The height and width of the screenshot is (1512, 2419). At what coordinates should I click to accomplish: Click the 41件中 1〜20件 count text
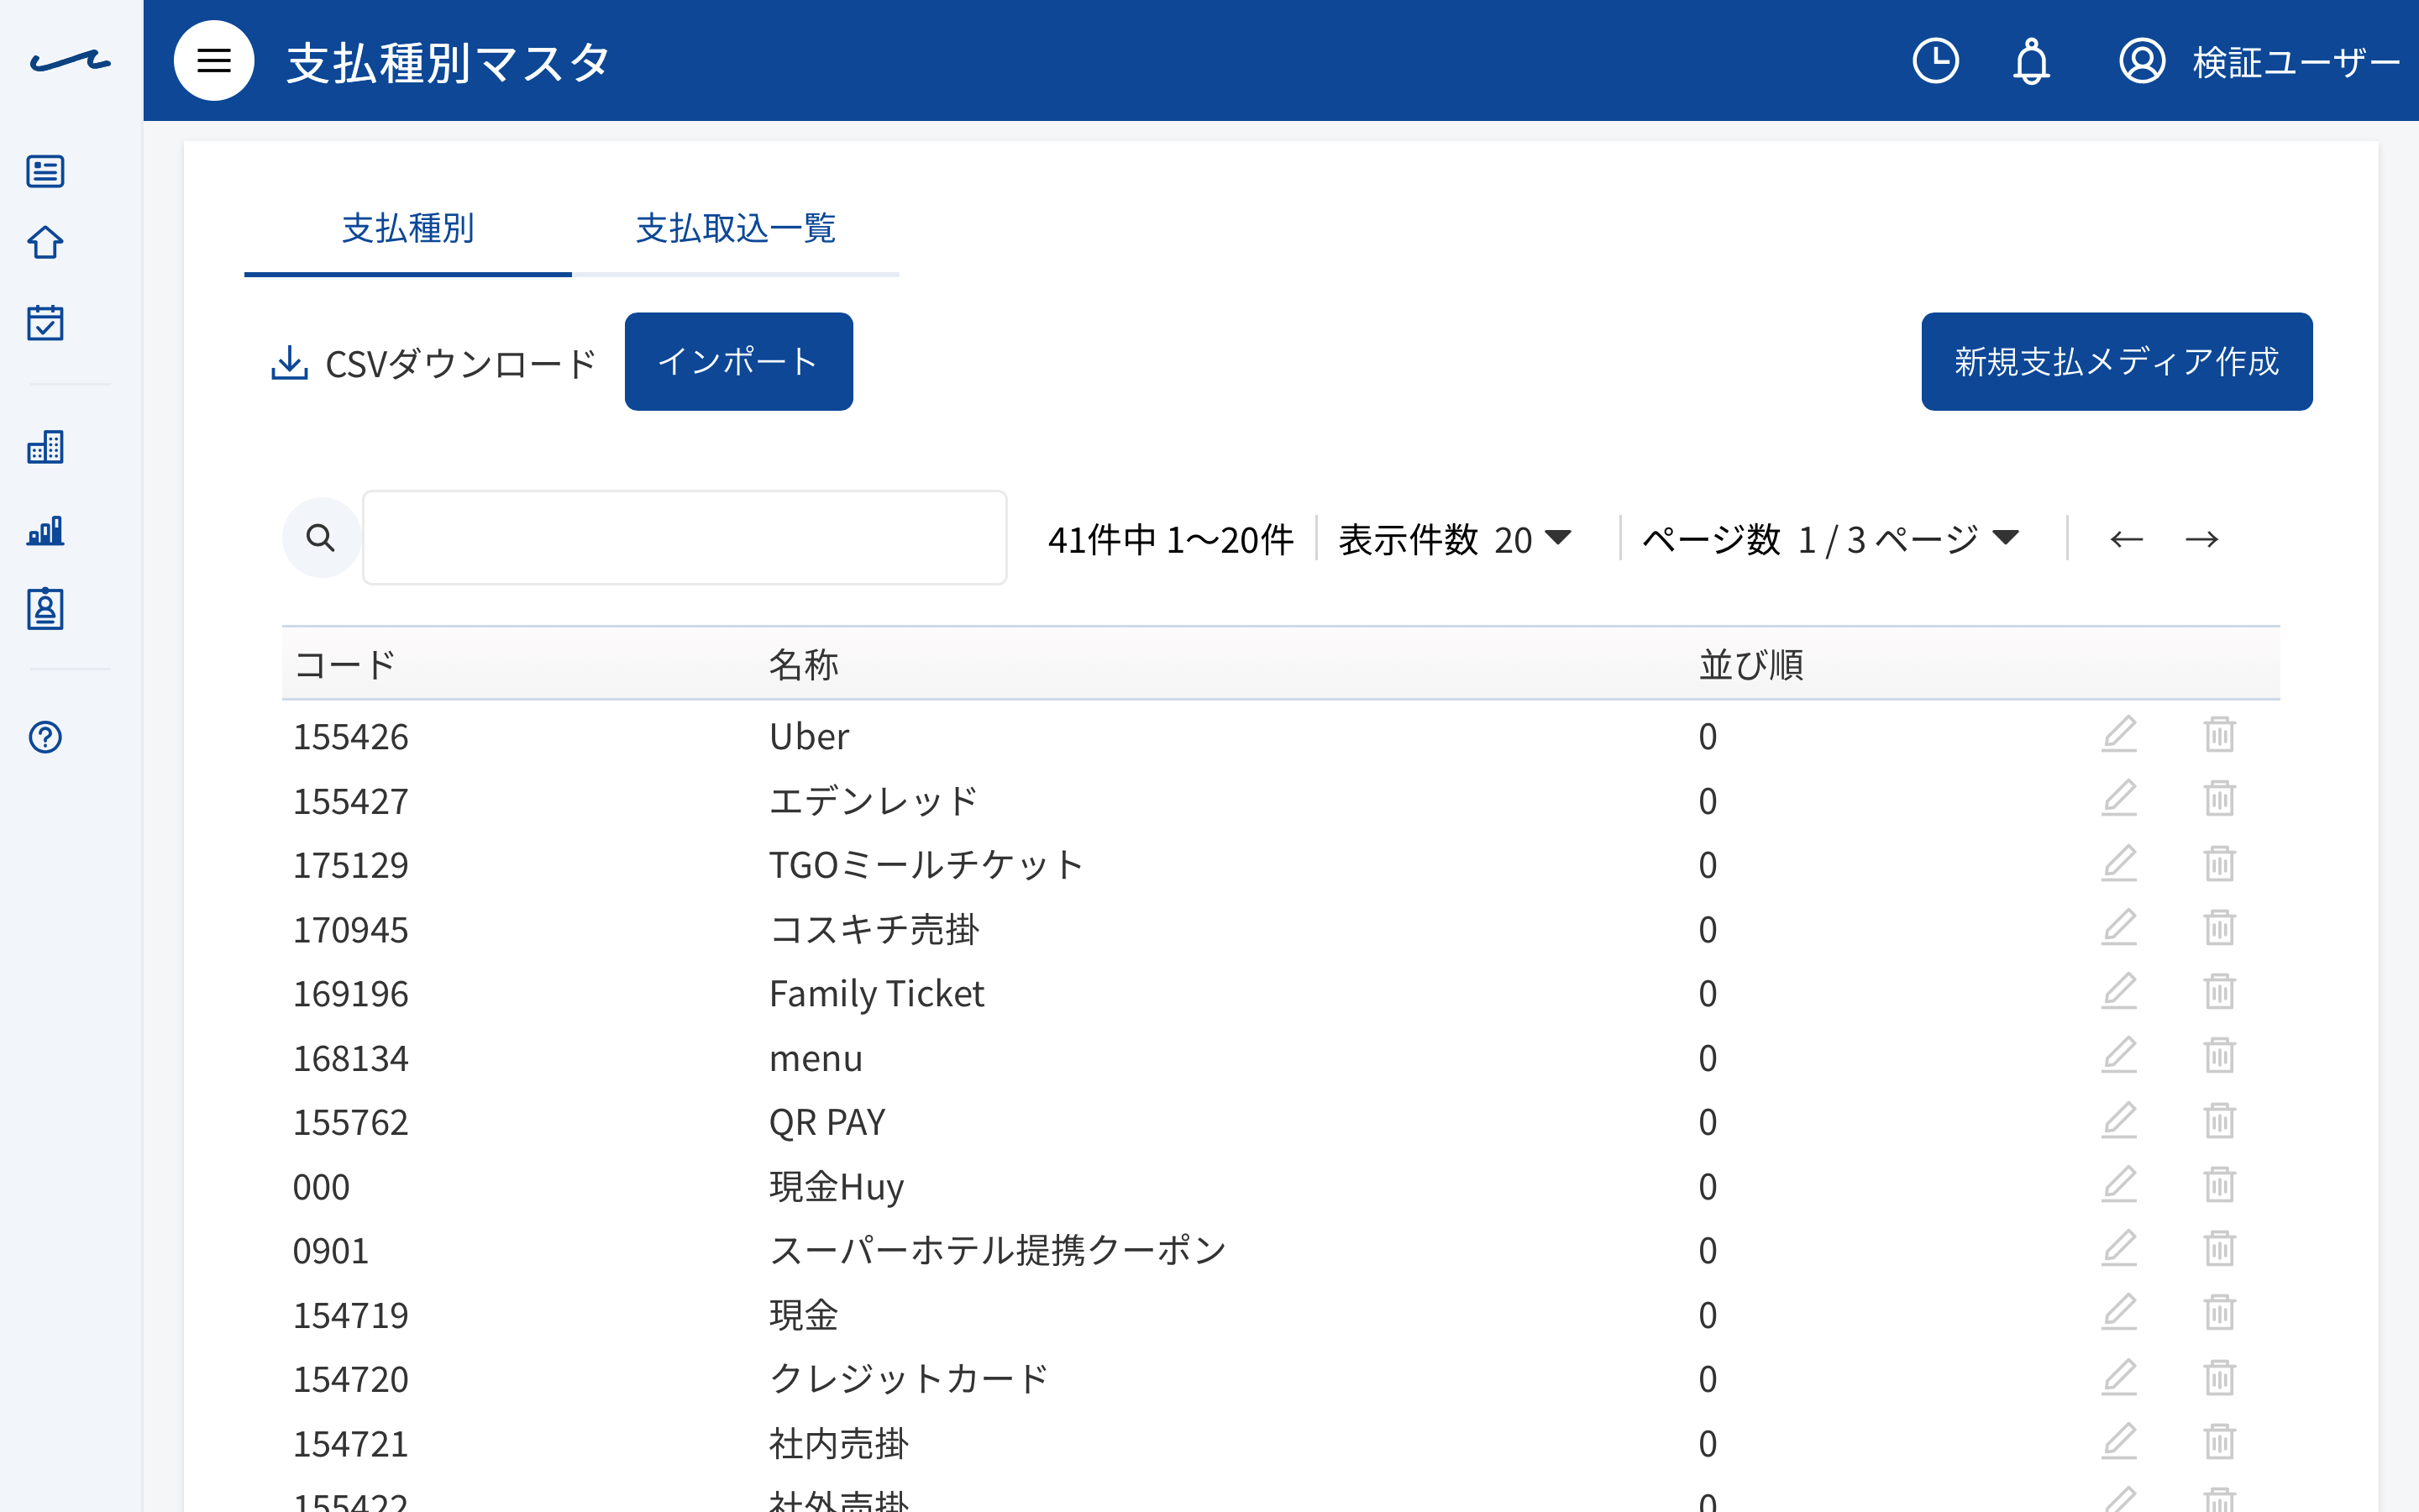(1171, 540)
